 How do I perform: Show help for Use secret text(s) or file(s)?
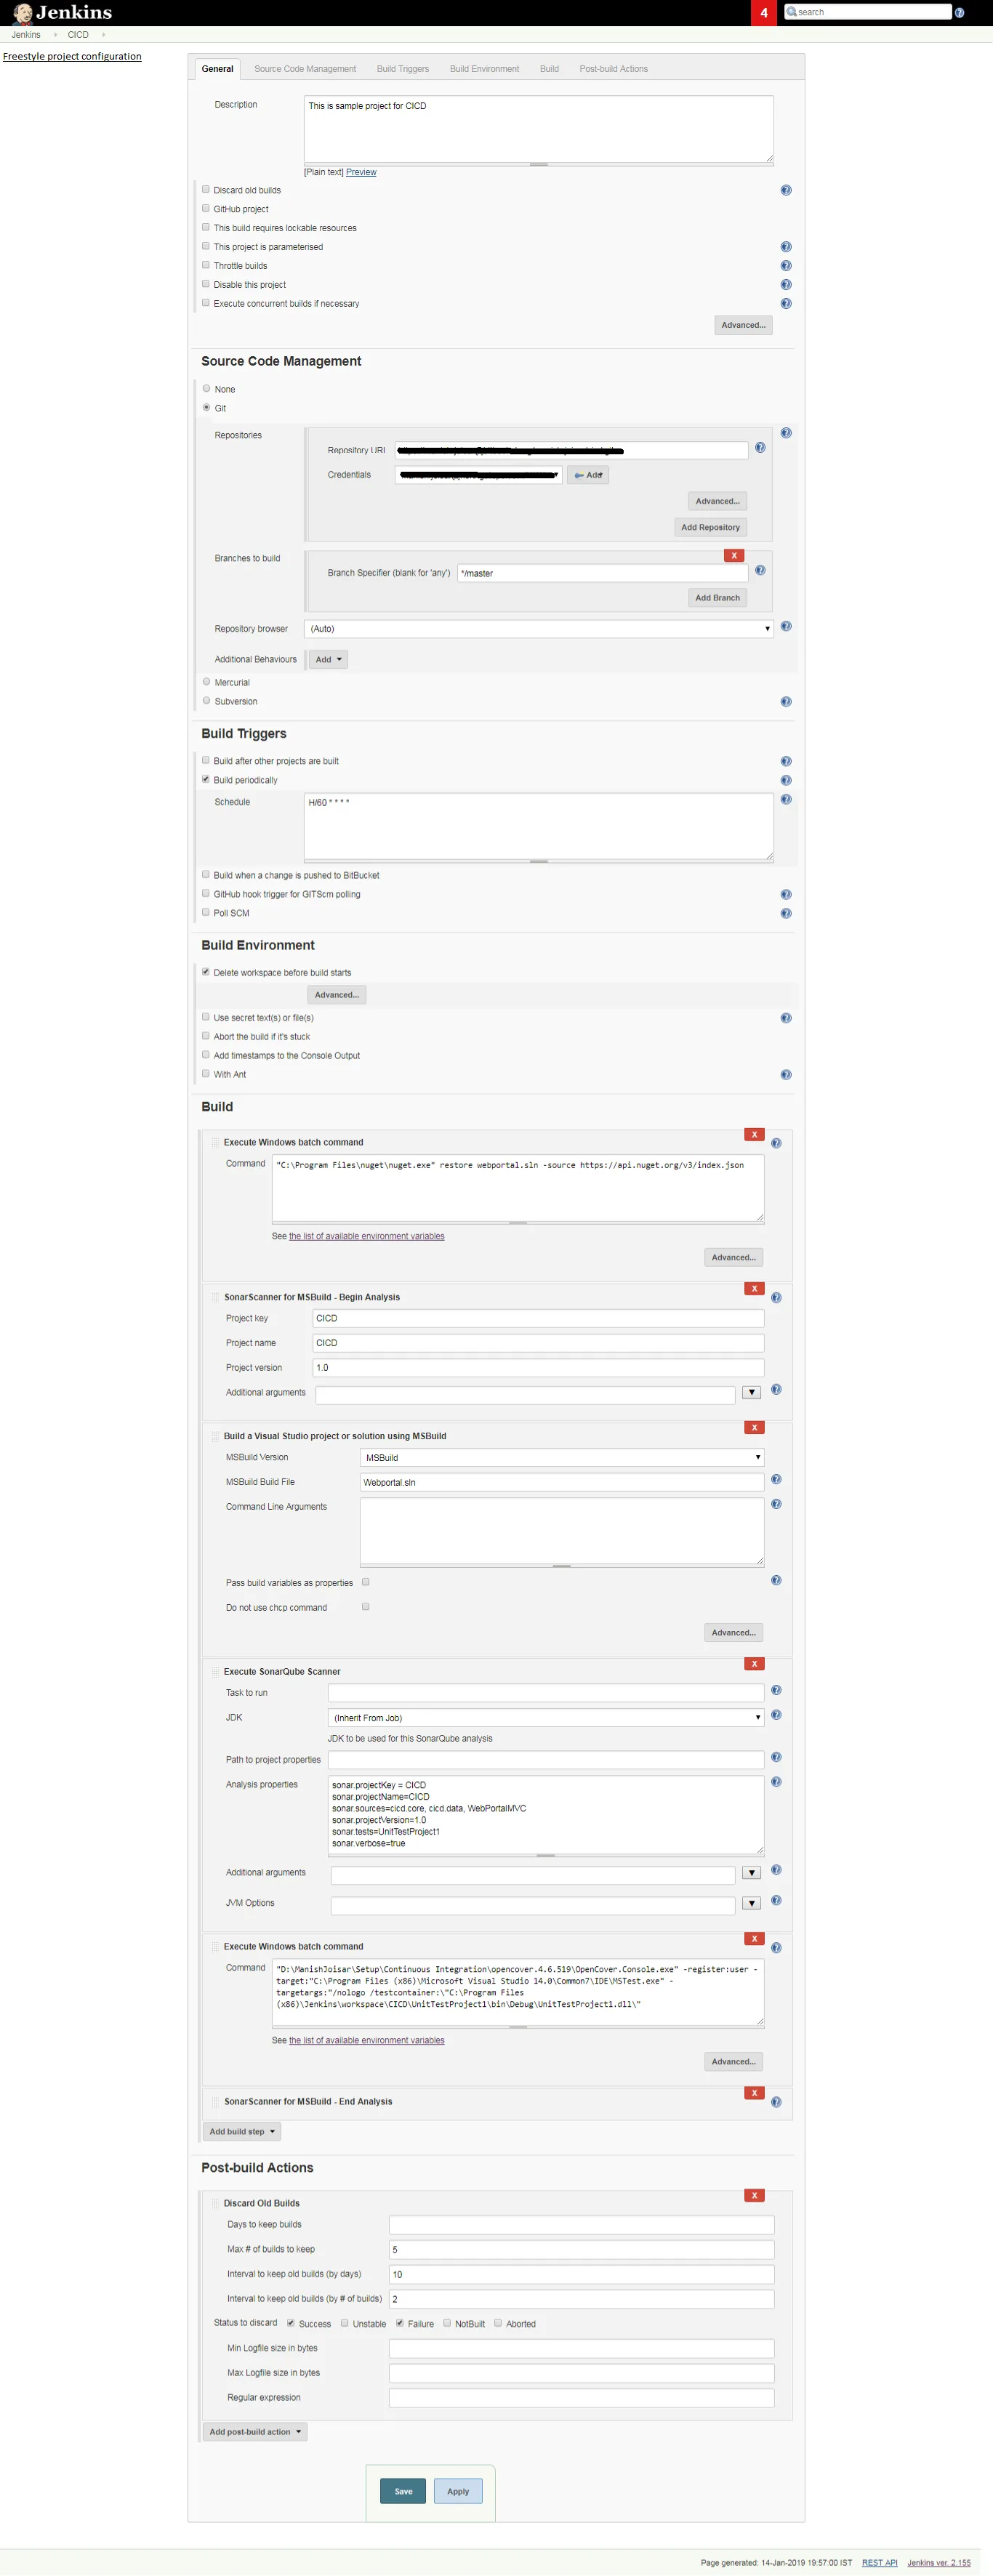(786, 1019)
